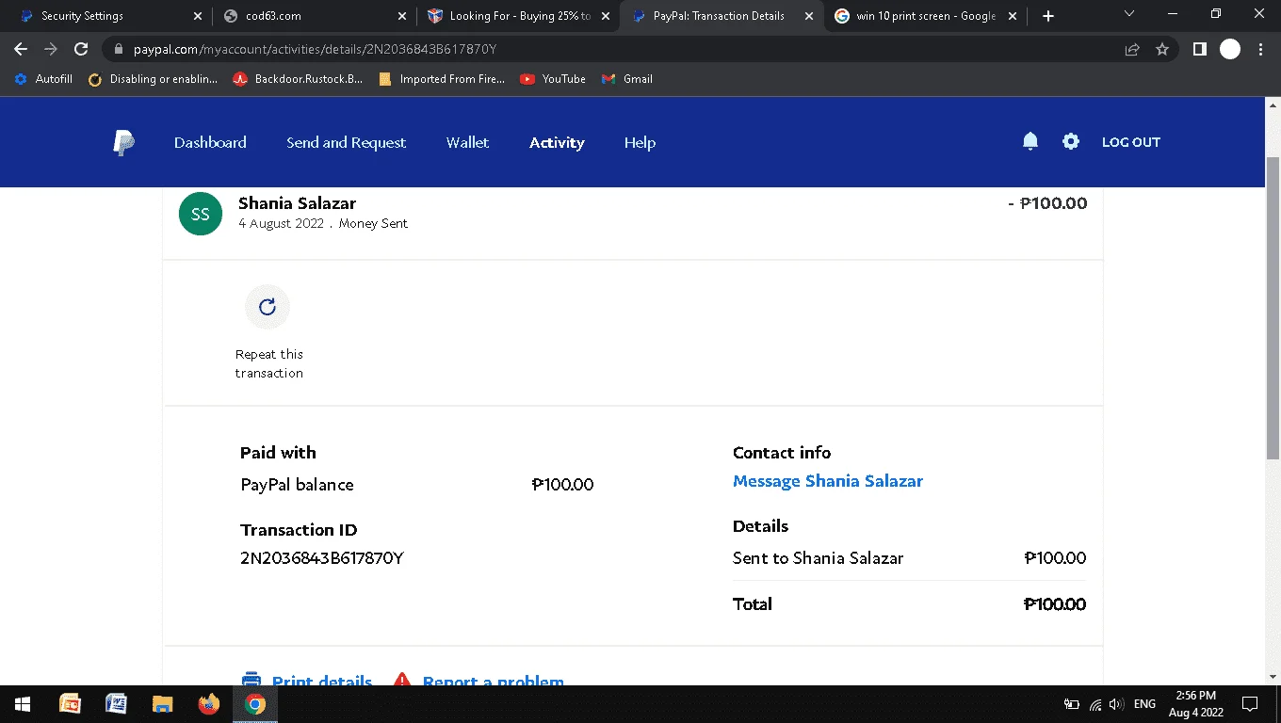The width and height of the screenshot is (1281, 723).
Task: Open Chrome from the taskbar
Action: pos(255,704)
